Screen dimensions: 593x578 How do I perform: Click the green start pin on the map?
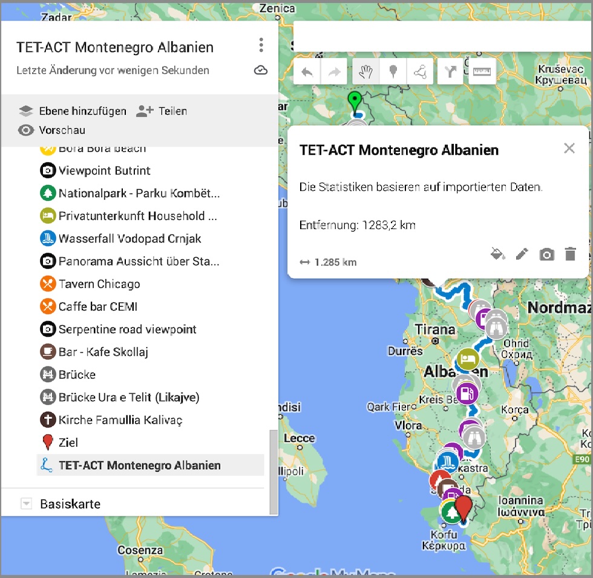pyautogui.click(x=355, y=101)
